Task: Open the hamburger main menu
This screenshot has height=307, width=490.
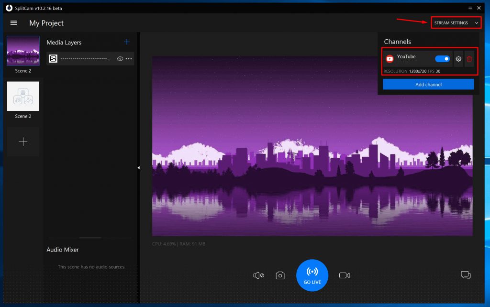Action: pos(14,23)
